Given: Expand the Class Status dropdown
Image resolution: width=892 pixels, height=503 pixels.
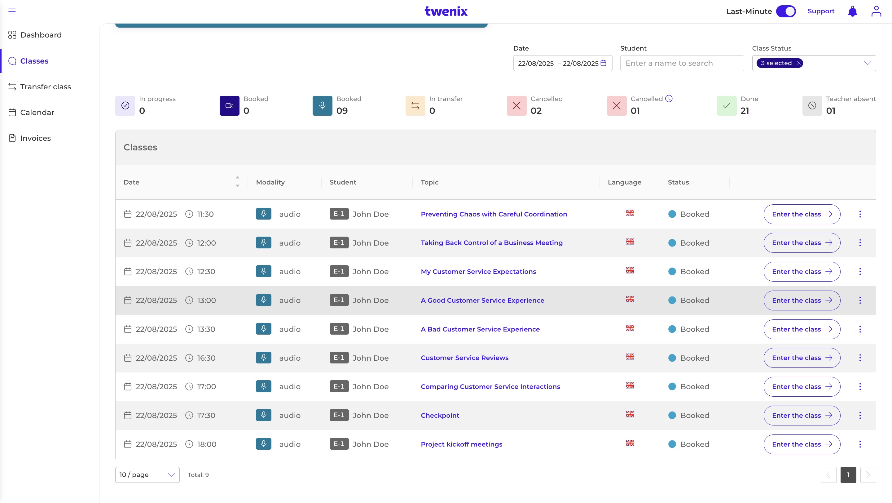Looking at the screenshot, I should click(867, 63).
